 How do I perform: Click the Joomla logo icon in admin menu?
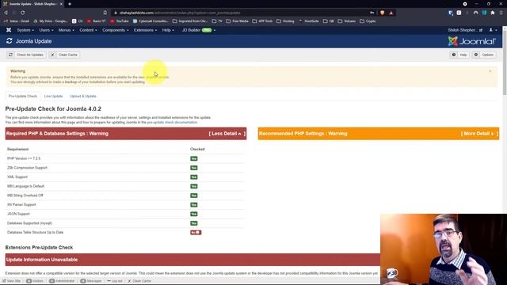(9, 30)
